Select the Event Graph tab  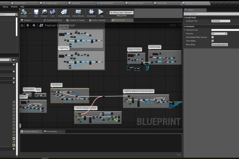tap(120, 20)
